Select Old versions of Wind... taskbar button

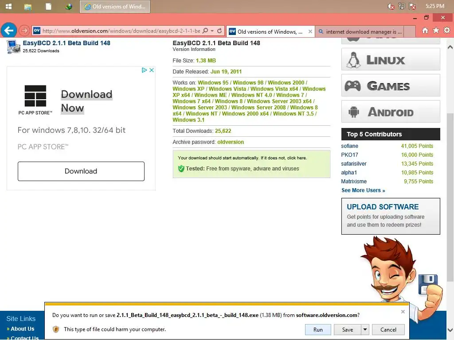pyautogui.click(x=115, y=7)
